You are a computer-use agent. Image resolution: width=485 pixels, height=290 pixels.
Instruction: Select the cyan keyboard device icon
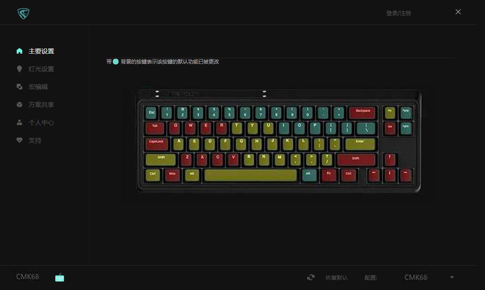pos(60,278)
